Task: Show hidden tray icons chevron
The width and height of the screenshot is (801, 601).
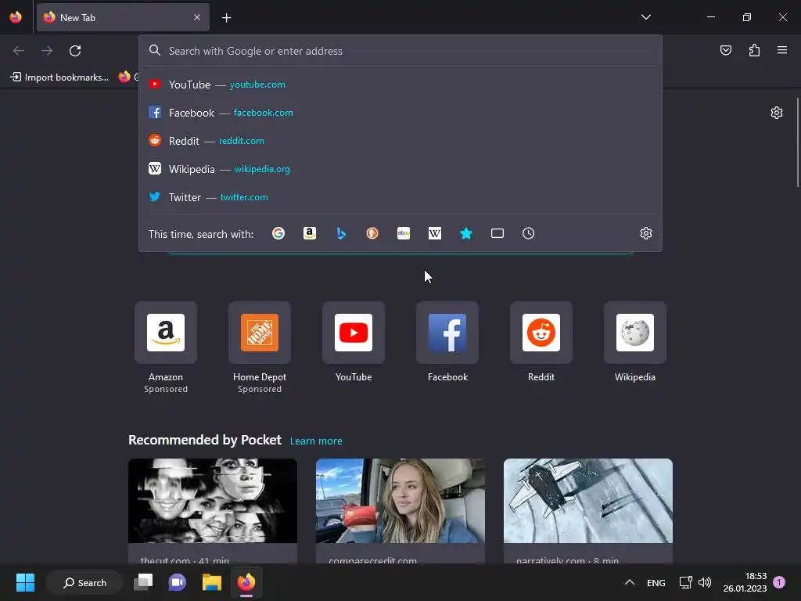Action: click(x=630, y=582)
